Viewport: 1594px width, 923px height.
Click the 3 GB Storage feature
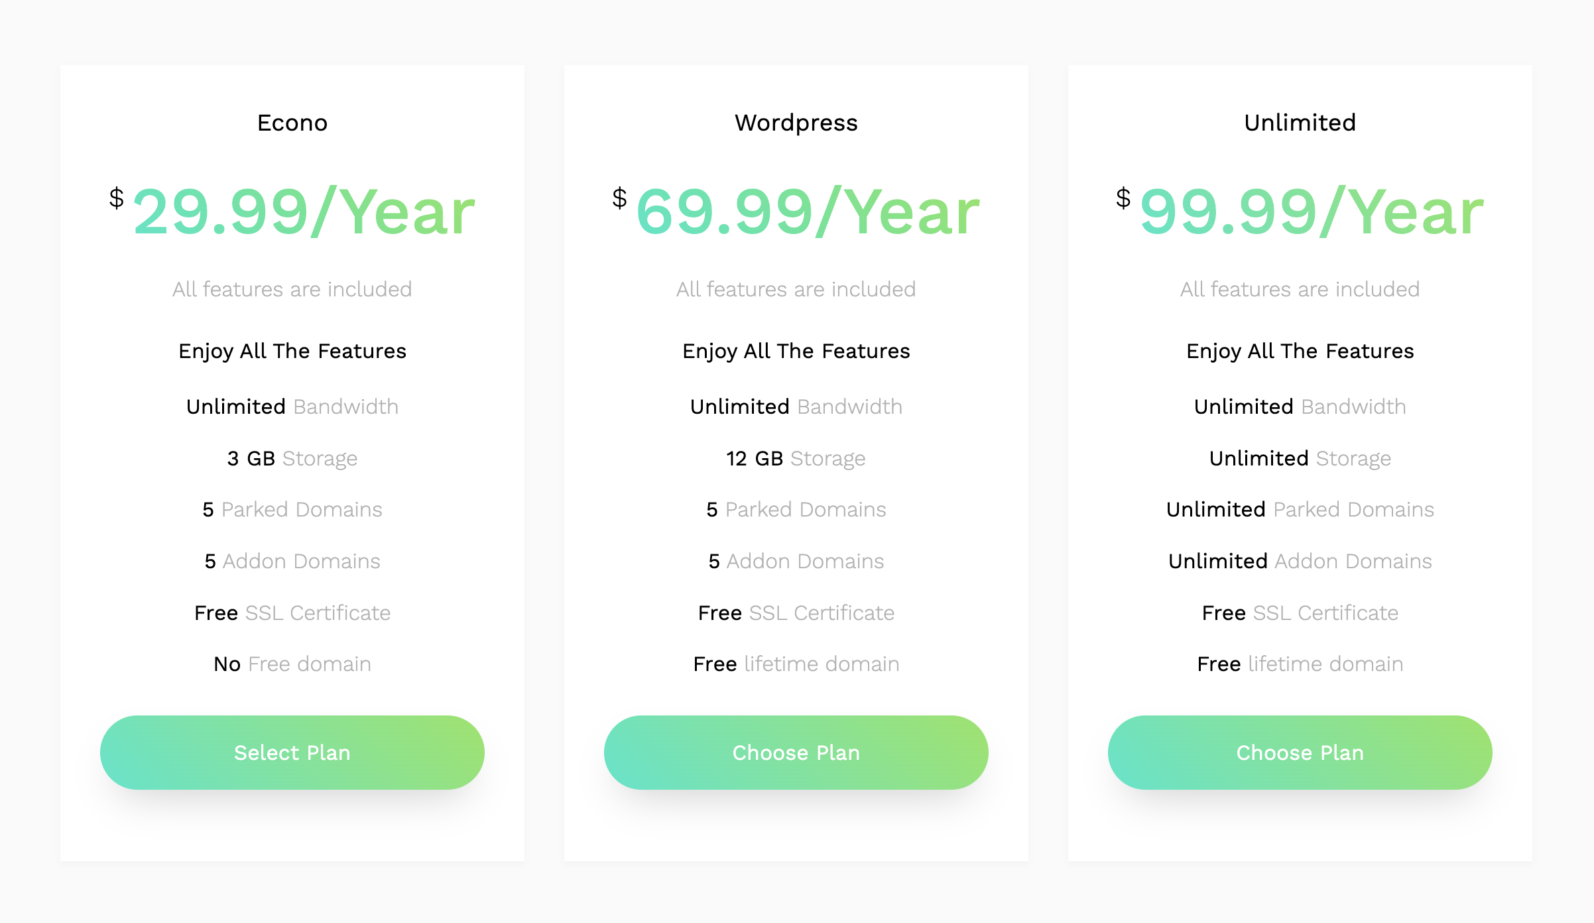pos(292,458)
